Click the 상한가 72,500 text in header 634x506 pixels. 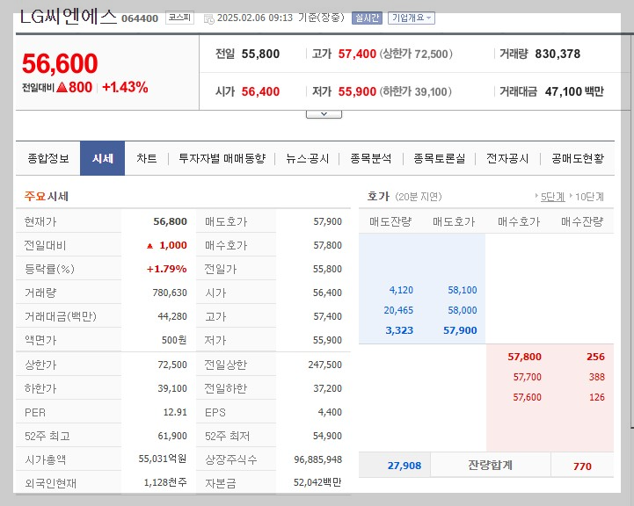point(416,54)
